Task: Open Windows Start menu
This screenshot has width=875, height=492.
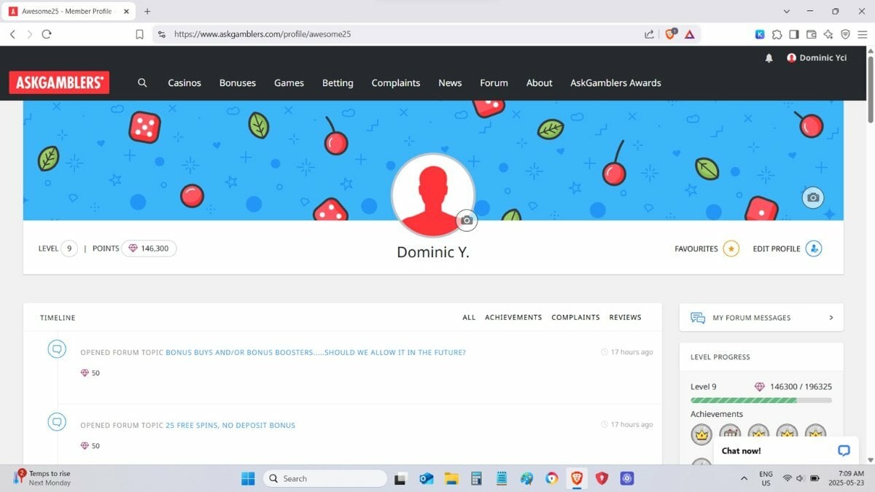Action: coord(248,478)
